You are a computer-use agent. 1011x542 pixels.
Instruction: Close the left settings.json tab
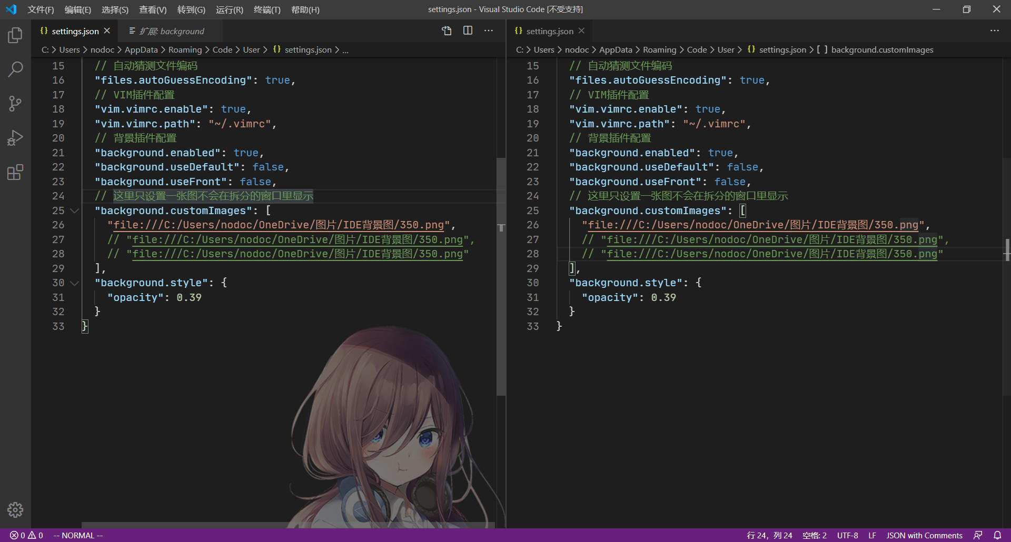click(107, 31)
